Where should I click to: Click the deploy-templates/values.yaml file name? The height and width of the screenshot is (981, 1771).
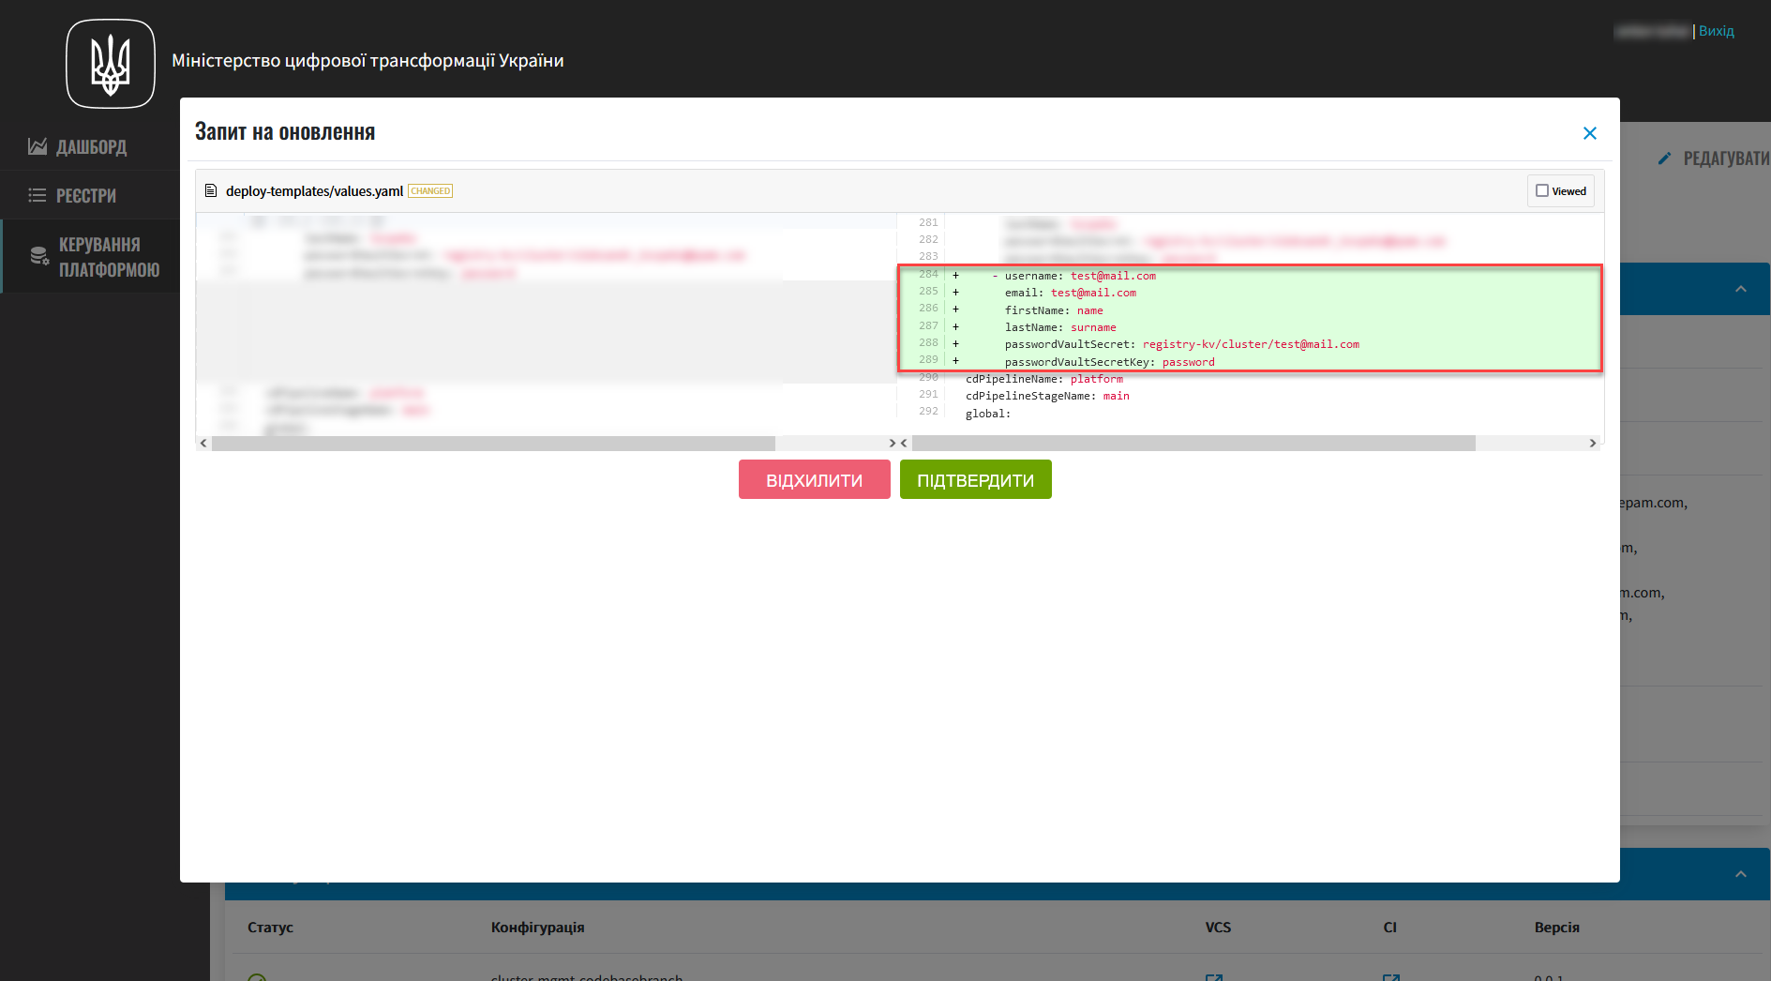[x=314, y=191]
